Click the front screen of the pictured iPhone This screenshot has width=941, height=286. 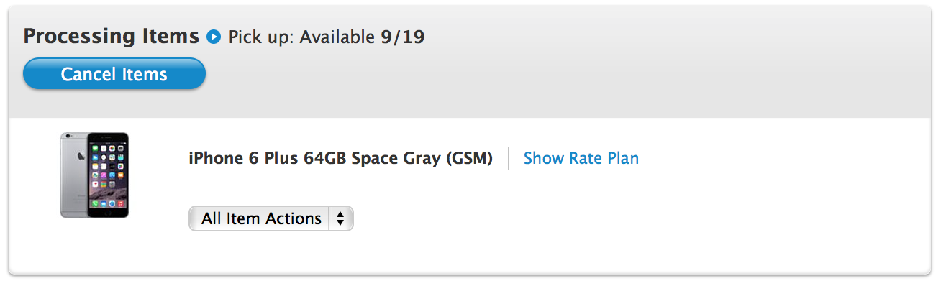[x=108, y=175]
